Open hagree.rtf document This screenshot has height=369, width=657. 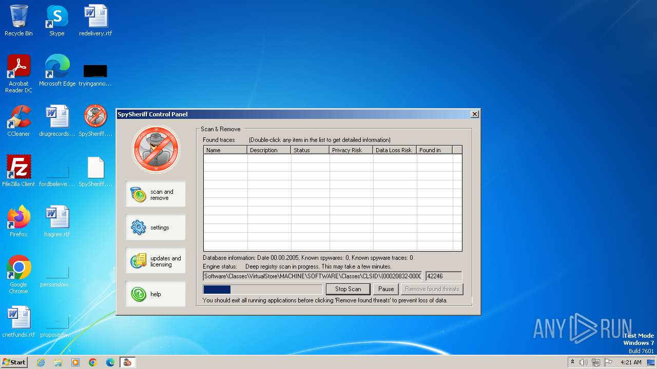tap(57, 221)
